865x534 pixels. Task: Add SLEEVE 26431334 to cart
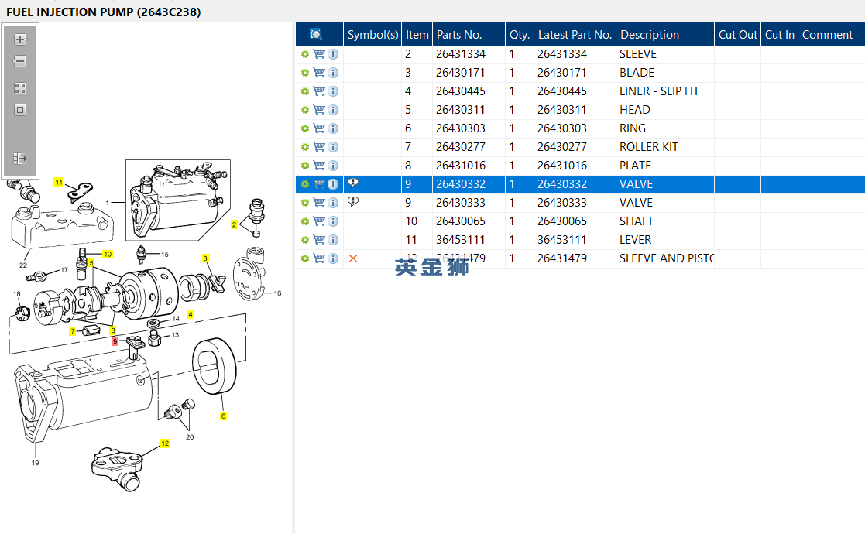point(319,54)
